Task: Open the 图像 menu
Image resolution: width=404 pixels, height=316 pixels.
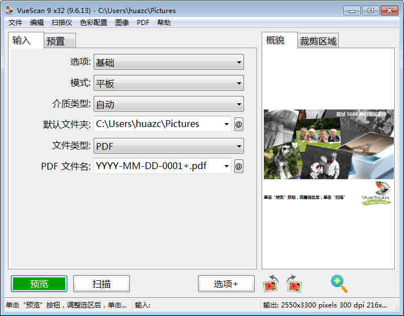Action: [x=122, y=23]
